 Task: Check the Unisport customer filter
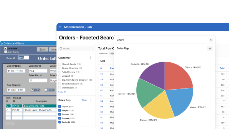coord(60,76)
